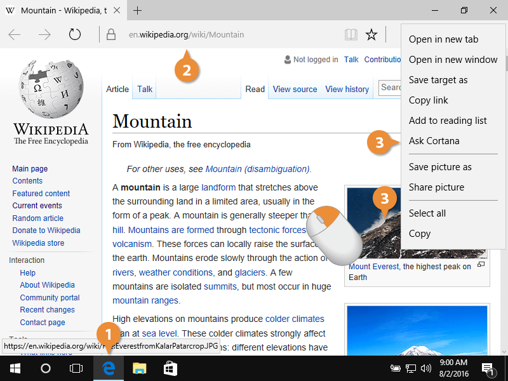
Task: Click the Task View taskbar icon
Action: tap(76, 368)
